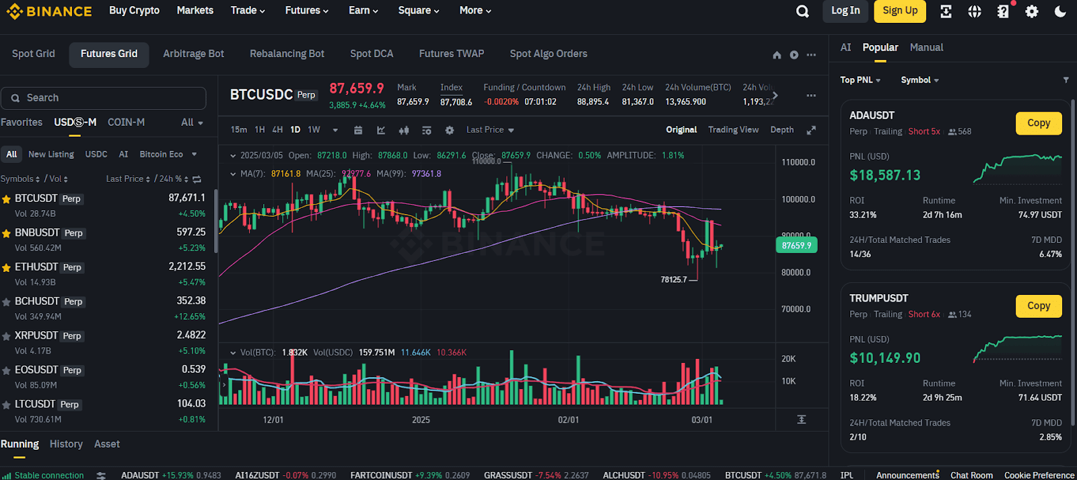Open the Chat Room link
This screenshot has height=480, width=1077.
click(x=971, y=475)
